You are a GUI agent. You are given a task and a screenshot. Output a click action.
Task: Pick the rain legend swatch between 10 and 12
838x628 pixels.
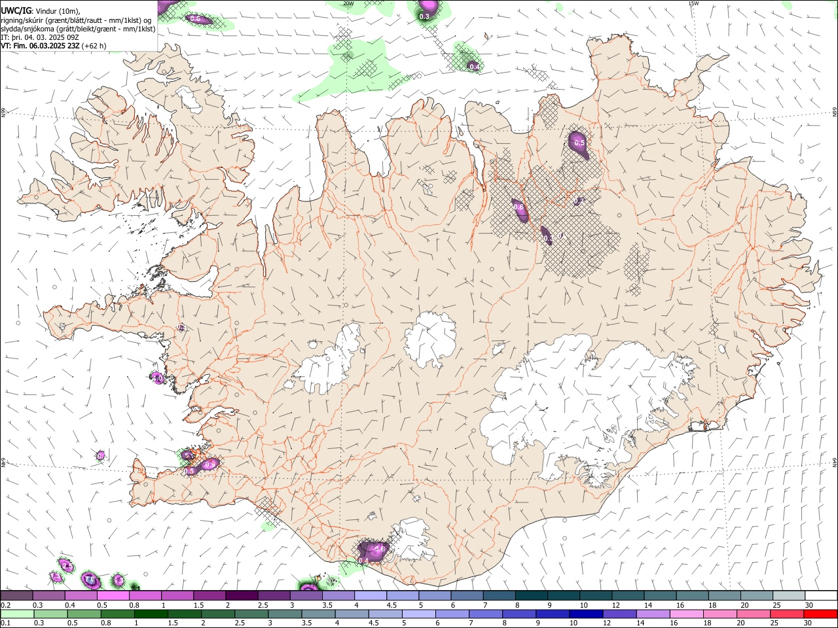coord(586,614)
